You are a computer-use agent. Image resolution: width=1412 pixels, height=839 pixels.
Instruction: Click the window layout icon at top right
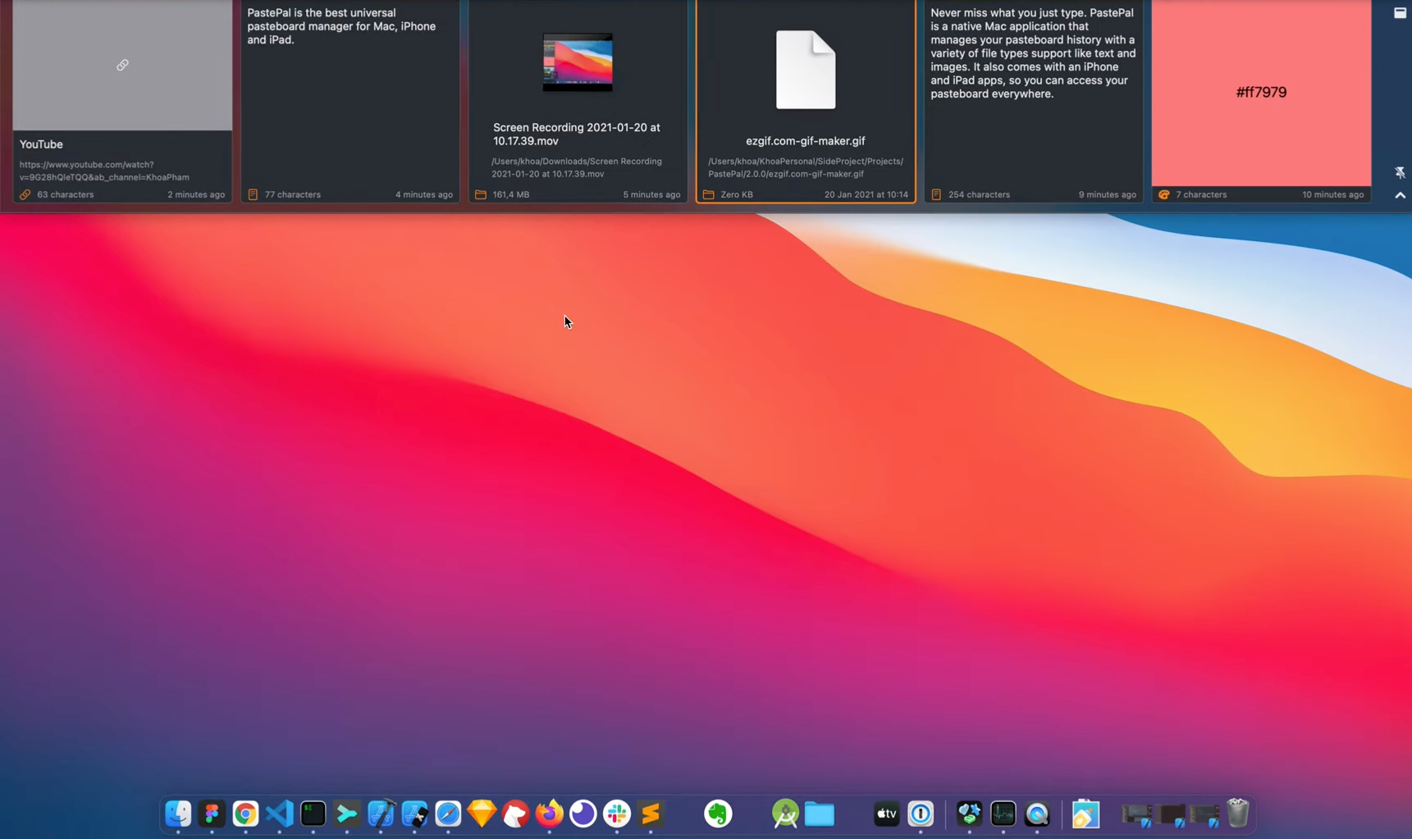click(1400, 12)
